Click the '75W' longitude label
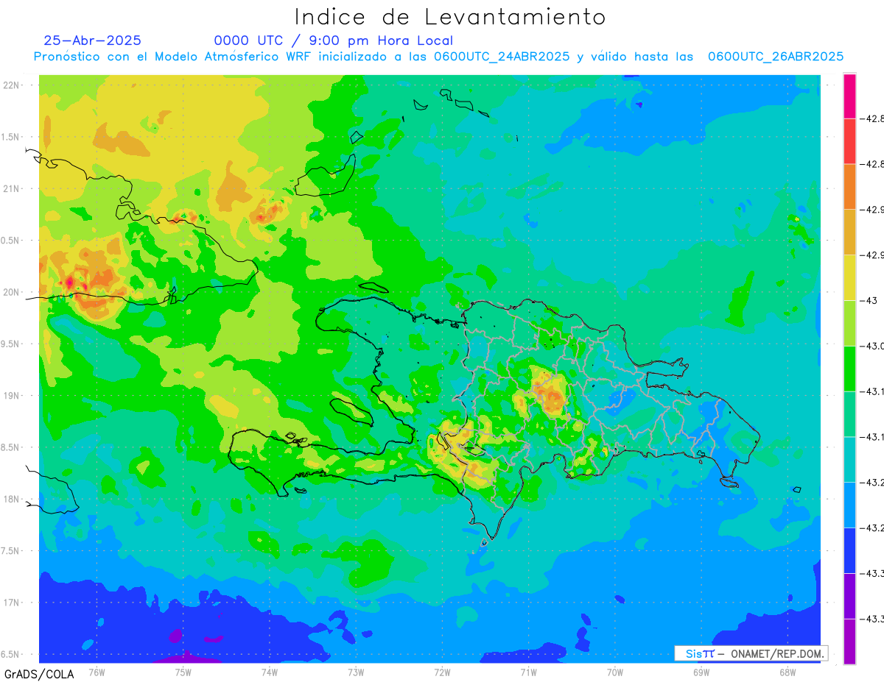This screenshot has height=682, width=884. pyautogui.click(x=183, y=672)
